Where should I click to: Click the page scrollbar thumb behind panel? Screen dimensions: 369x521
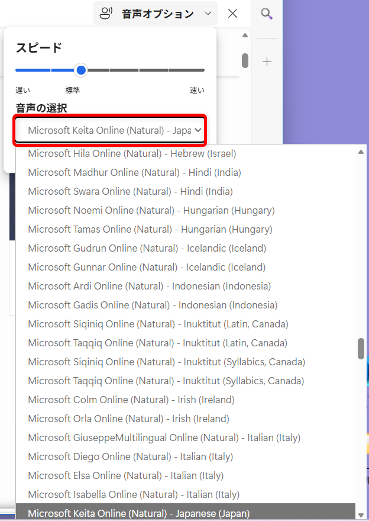[245, 61]
